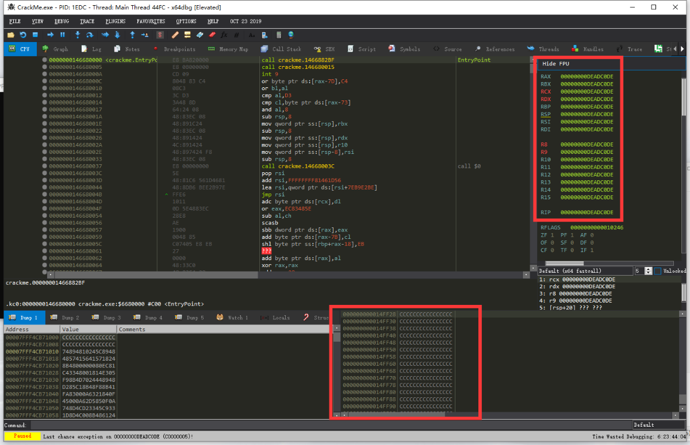
Task: Open the Plugins menu
Action: tap(115, 21)
